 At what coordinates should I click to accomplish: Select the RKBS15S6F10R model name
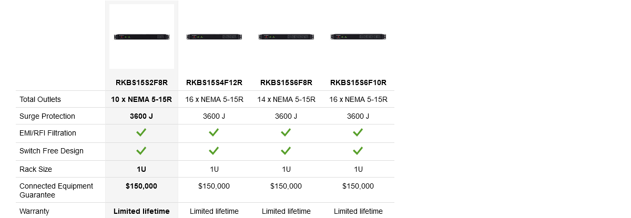[x=358, y=82]
